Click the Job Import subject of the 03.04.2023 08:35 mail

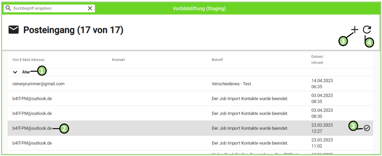pyautogui.click(x=250, y=98)
